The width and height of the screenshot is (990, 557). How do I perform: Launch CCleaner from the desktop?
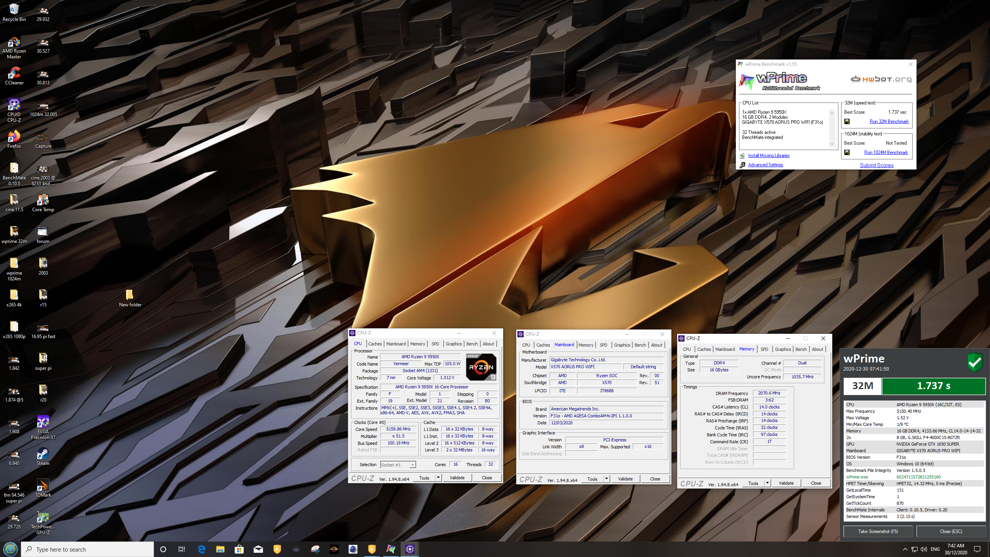[x=14, y=75]
